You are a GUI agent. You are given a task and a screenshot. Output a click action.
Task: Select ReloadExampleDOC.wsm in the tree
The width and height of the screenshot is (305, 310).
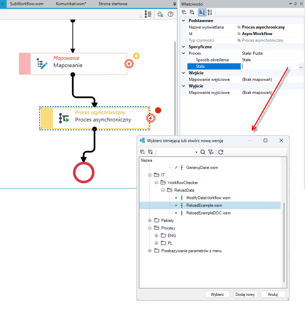[209, 213]
